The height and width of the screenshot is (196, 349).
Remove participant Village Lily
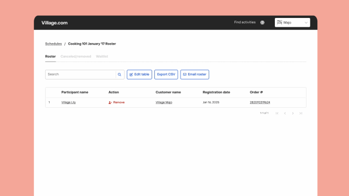(116, 102)
